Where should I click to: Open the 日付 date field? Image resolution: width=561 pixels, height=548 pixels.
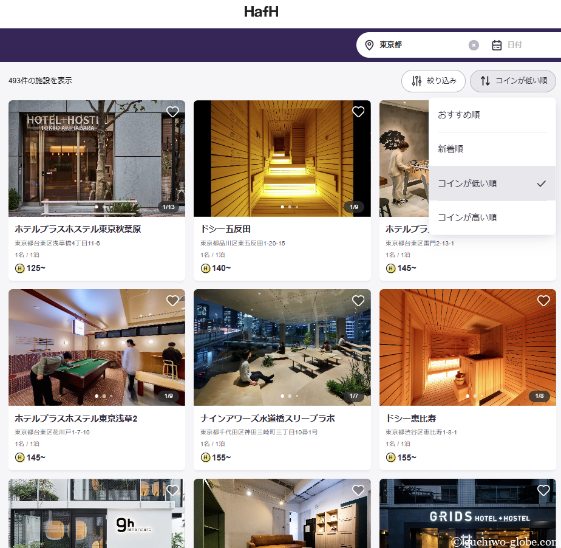pyautogui.click(x=514, y=45)
